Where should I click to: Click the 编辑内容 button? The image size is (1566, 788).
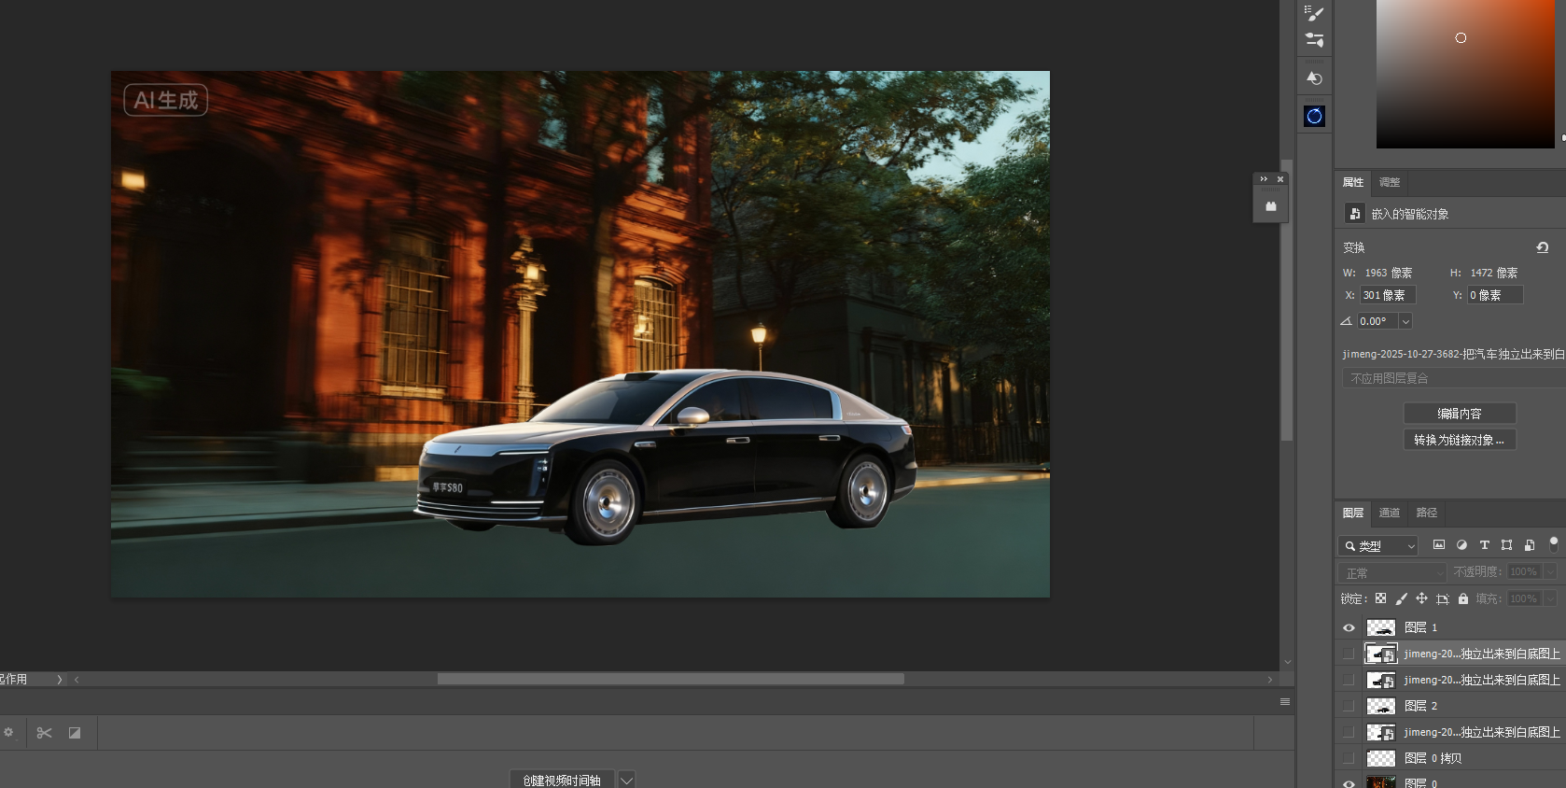(x=1459, y=414)
